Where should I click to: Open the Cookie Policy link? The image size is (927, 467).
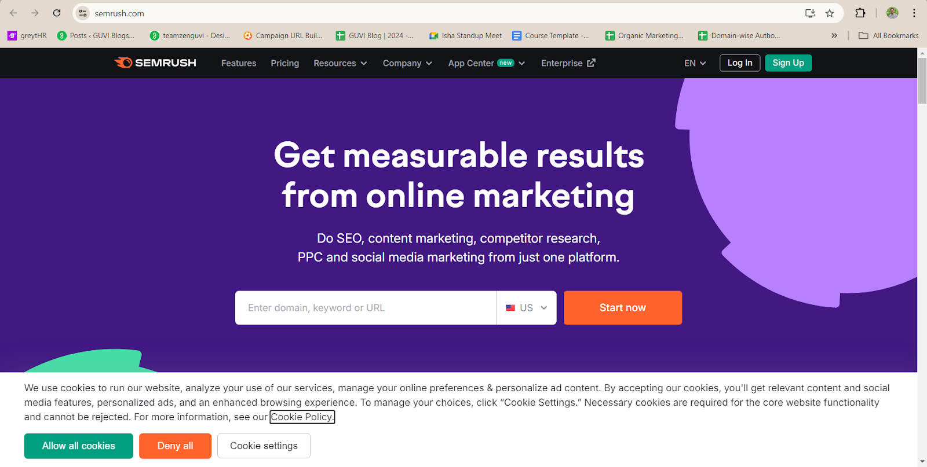click(302, 417)
